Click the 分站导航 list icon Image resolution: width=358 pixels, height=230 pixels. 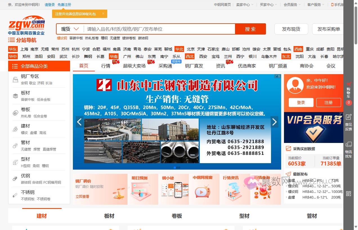(x=11, y=40)
